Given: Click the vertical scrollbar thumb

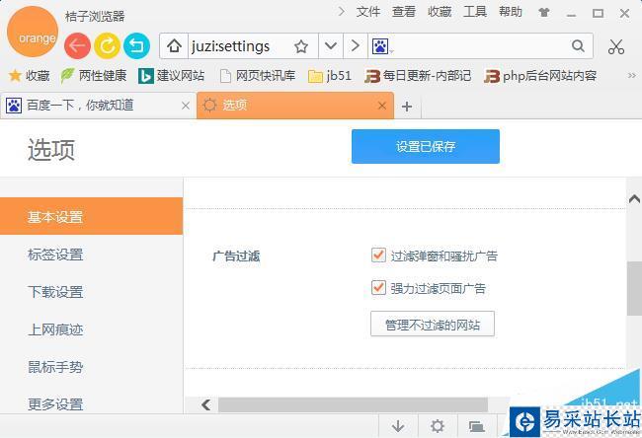Looking at the screenshot, I should tap(634, 288).
